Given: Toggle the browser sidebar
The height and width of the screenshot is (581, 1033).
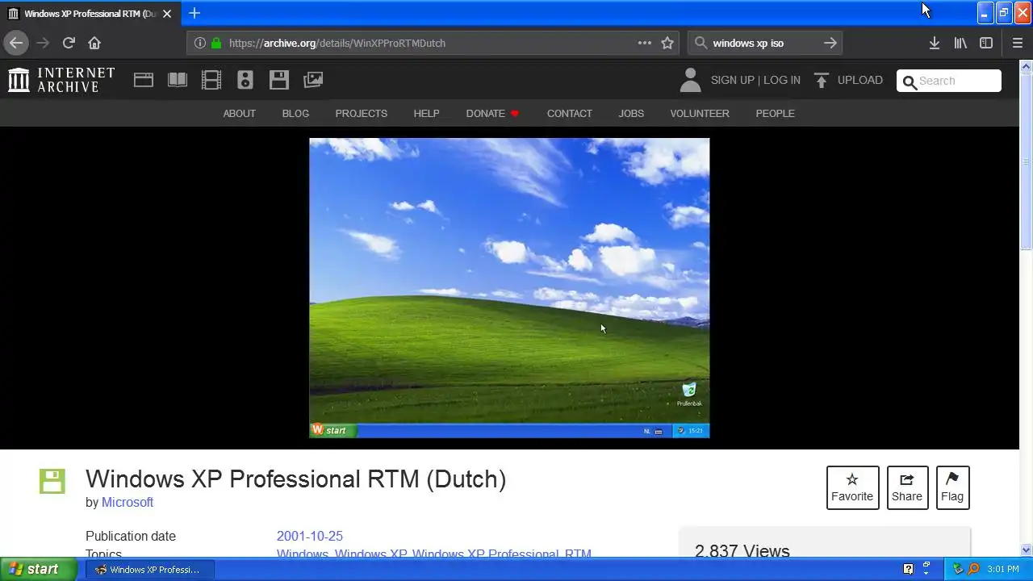Looking at the screenshot, I should (x=986, y=43).
